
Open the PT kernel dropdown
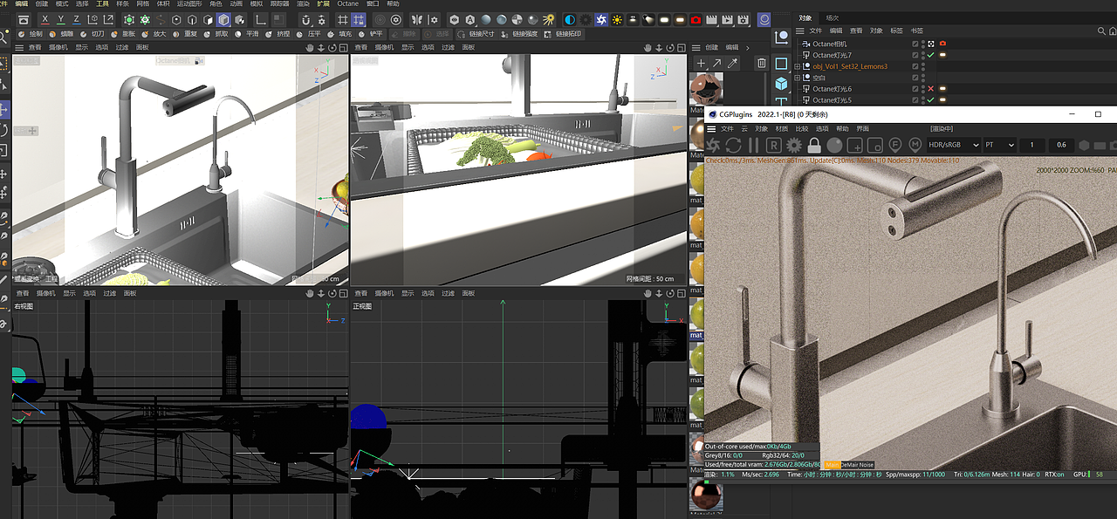click(1000, 145)
